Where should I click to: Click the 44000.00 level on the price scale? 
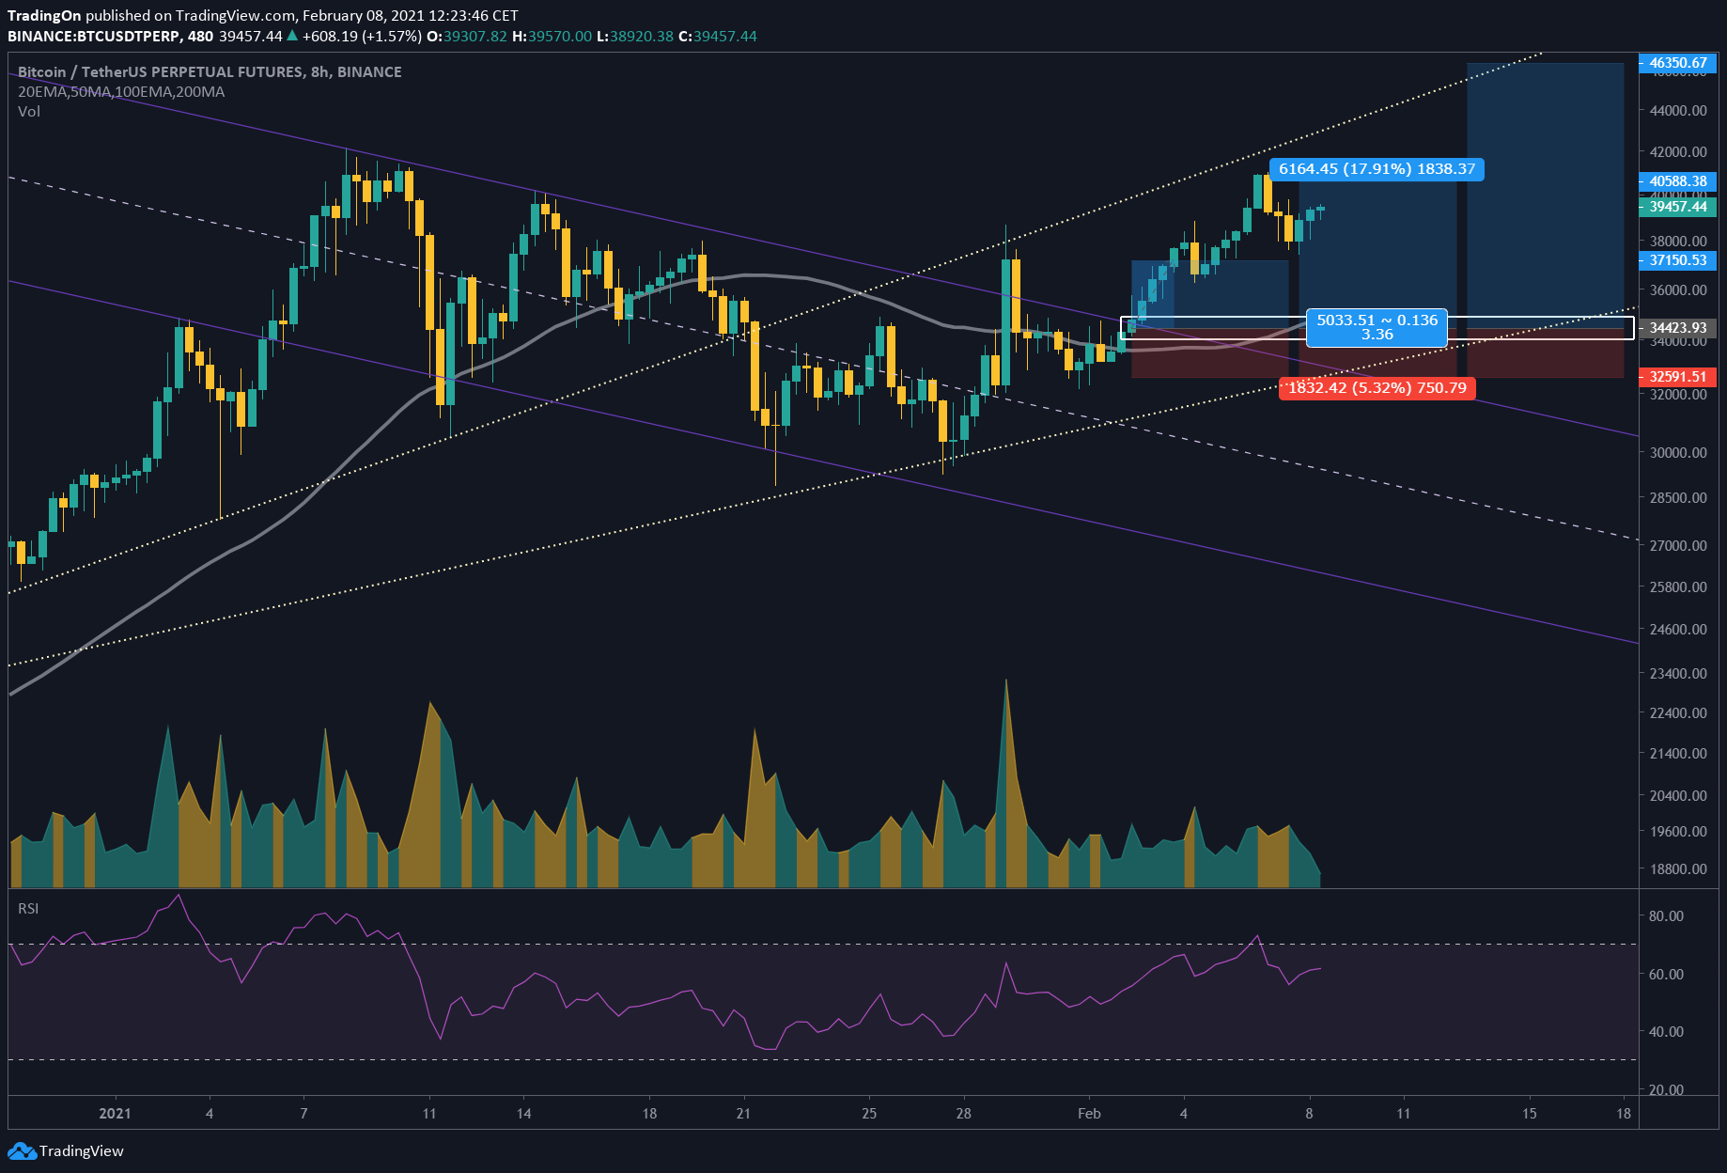pos(1678,110)
